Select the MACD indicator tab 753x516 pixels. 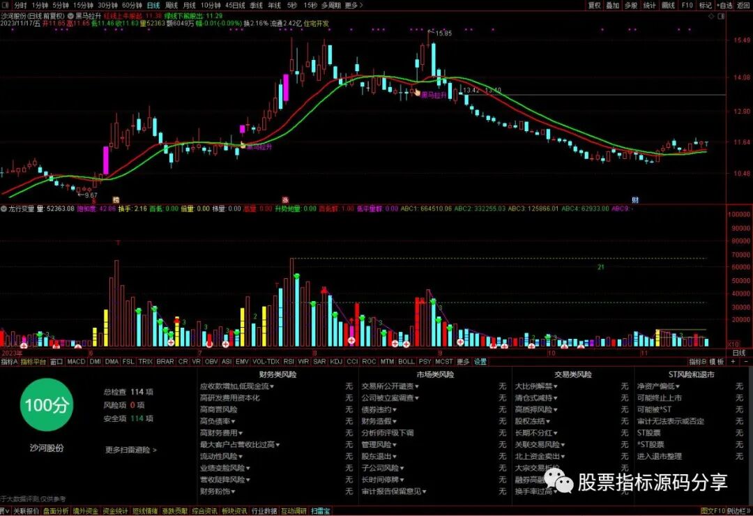point(76,361)
